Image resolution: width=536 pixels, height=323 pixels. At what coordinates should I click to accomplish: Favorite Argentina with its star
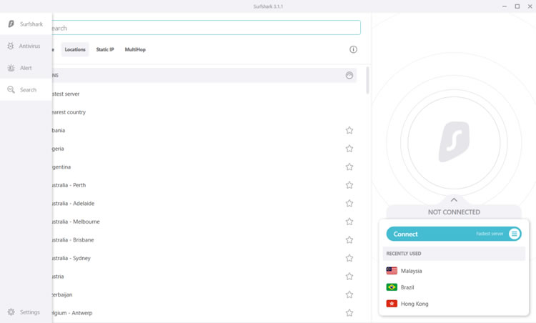349,167
